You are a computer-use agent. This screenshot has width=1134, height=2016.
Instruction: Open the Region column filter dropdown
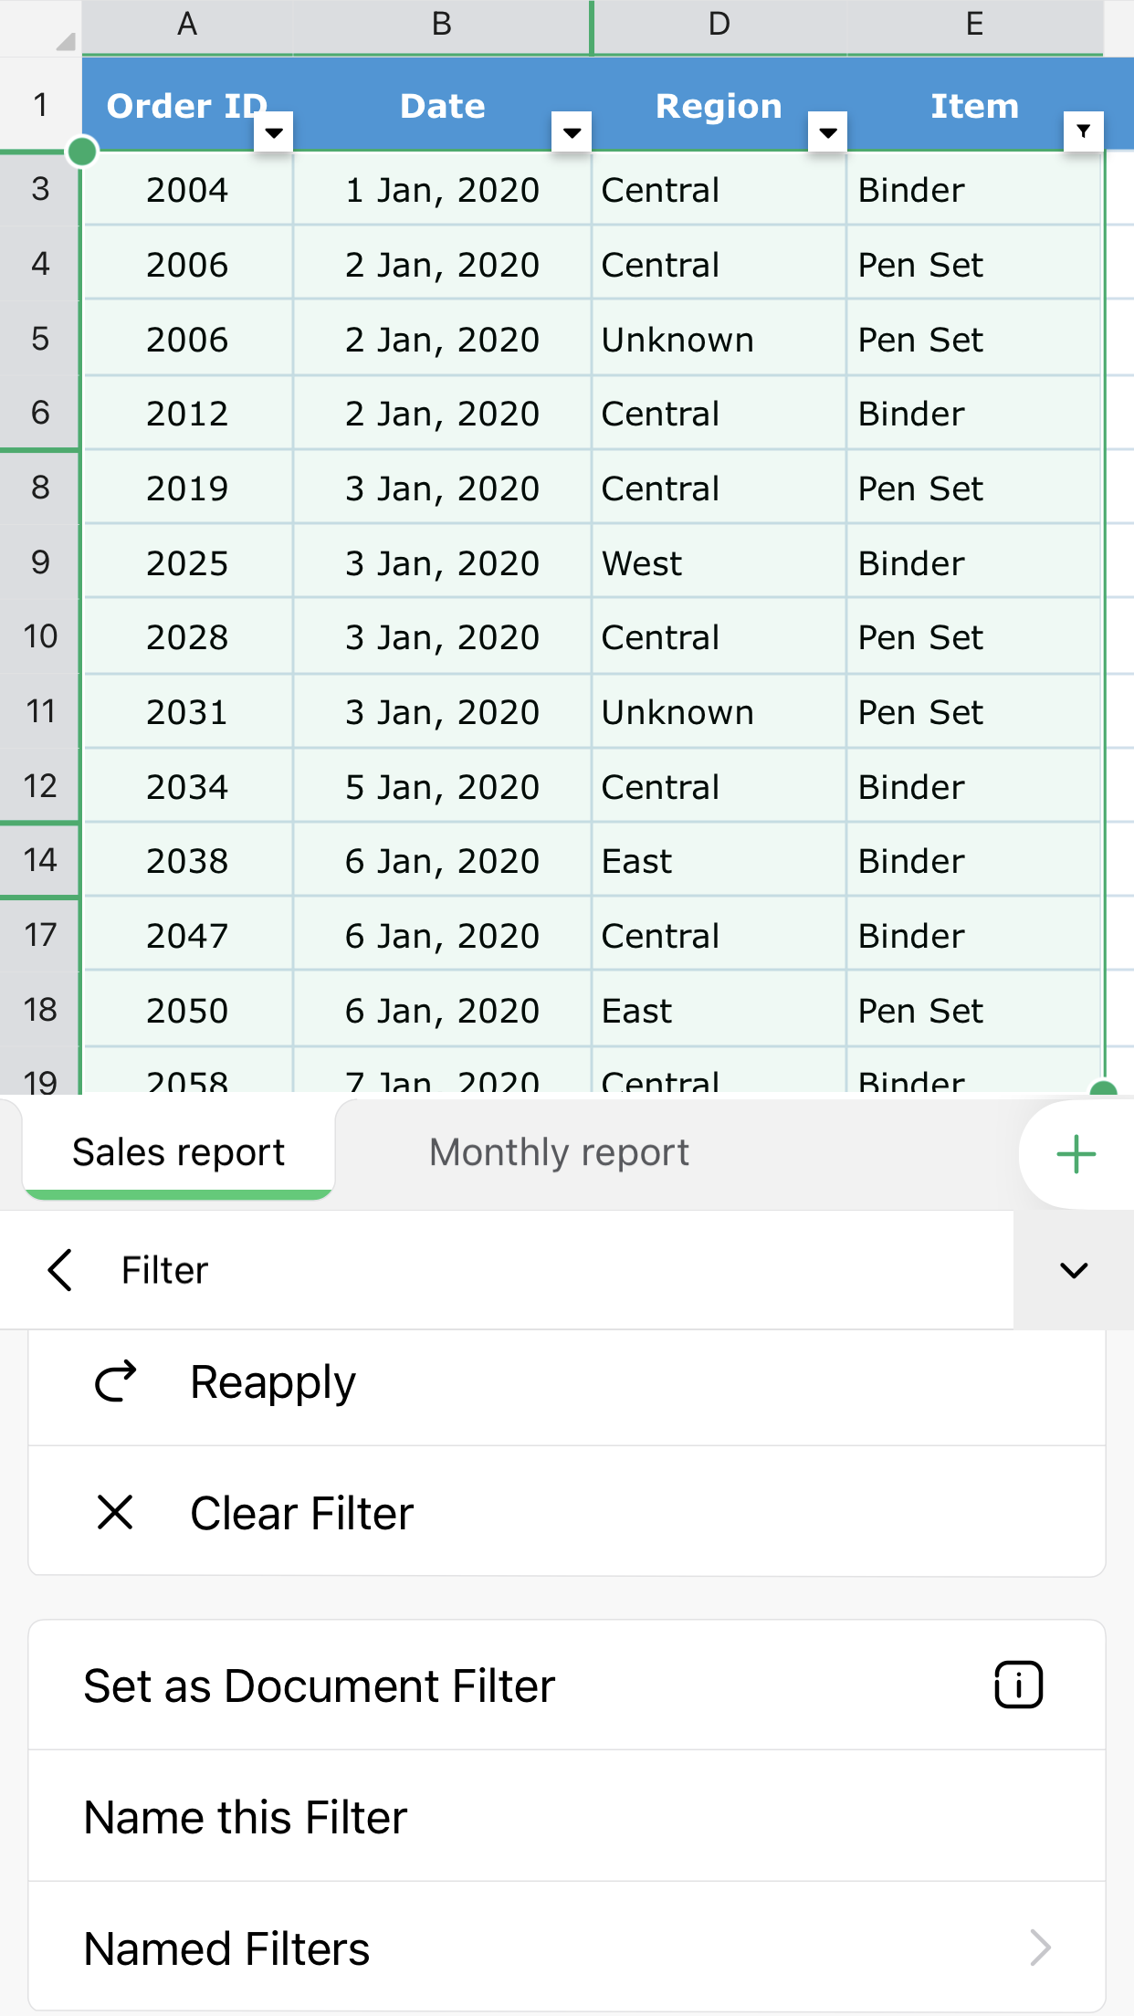(828, 132)
